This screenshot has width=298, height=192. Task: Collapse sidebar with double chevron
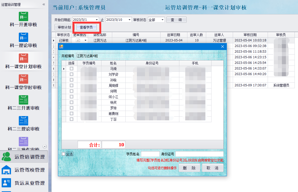tap(44, 5)
